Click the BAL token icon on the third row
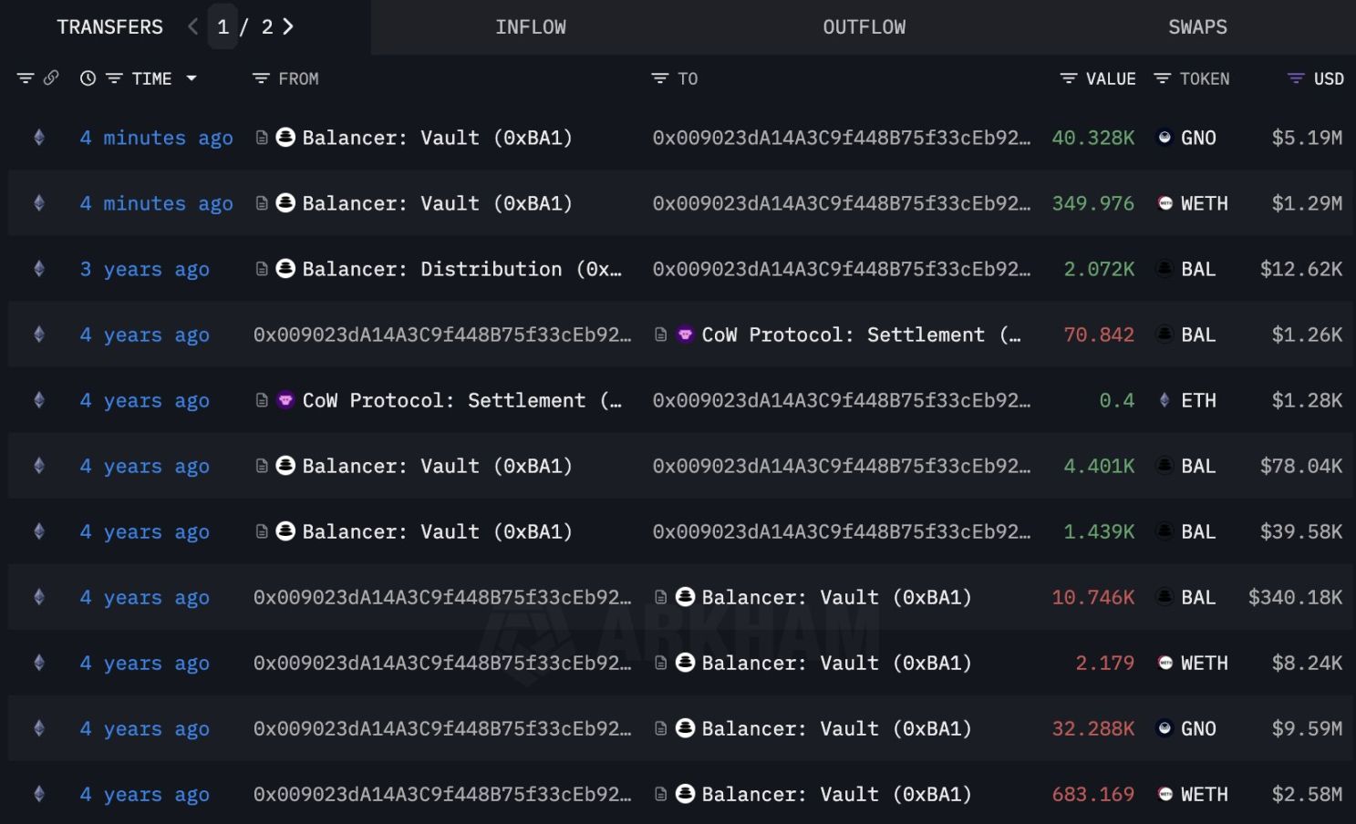The image size is (1356, 824). point(1165,269)
